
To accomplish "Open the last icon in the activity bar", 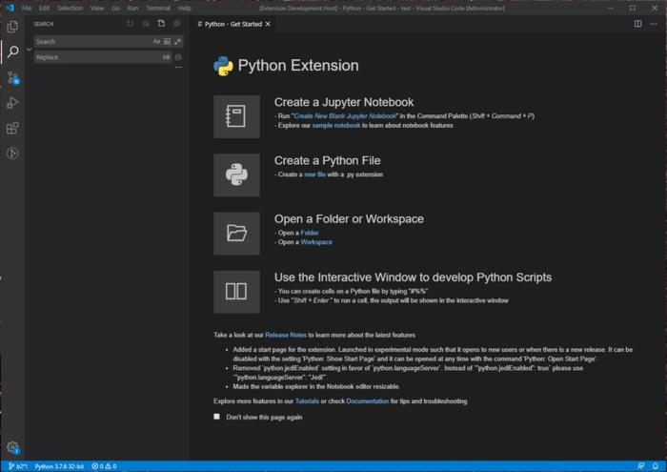I will pos(12,154).
